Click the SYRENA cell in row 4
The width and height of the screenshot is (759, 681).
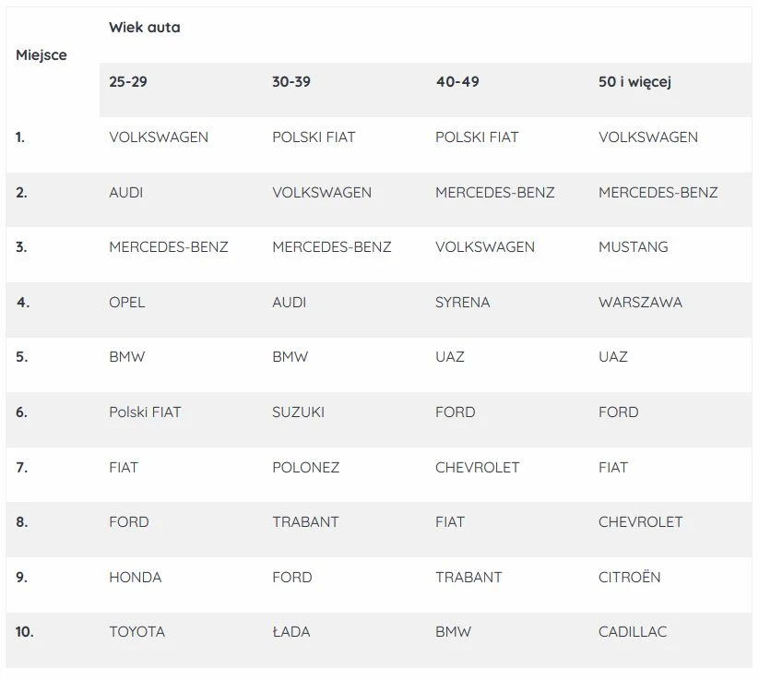pyautogui.click(x=462, y=303)
